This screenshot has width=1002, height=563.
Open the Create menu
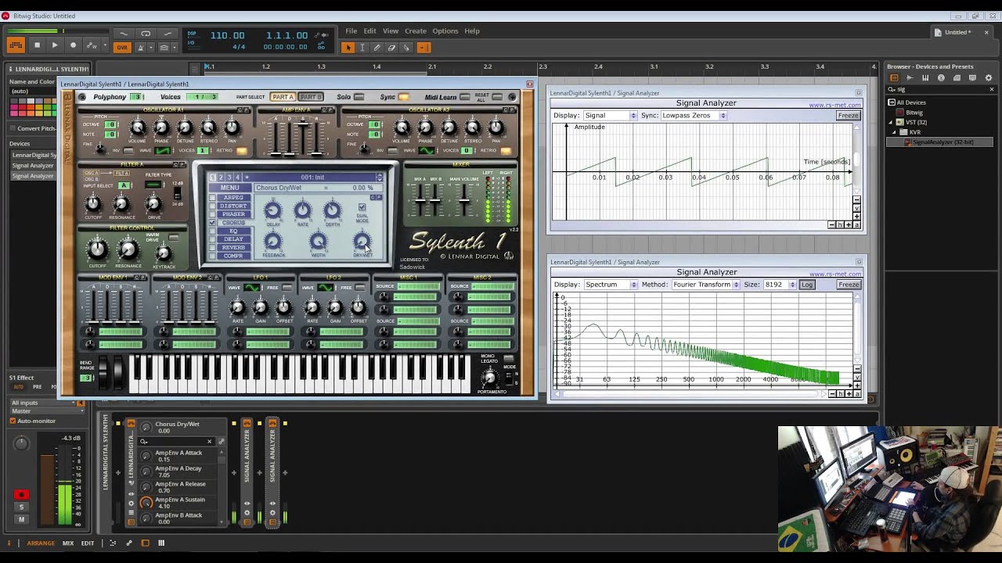tap(416, 31)
